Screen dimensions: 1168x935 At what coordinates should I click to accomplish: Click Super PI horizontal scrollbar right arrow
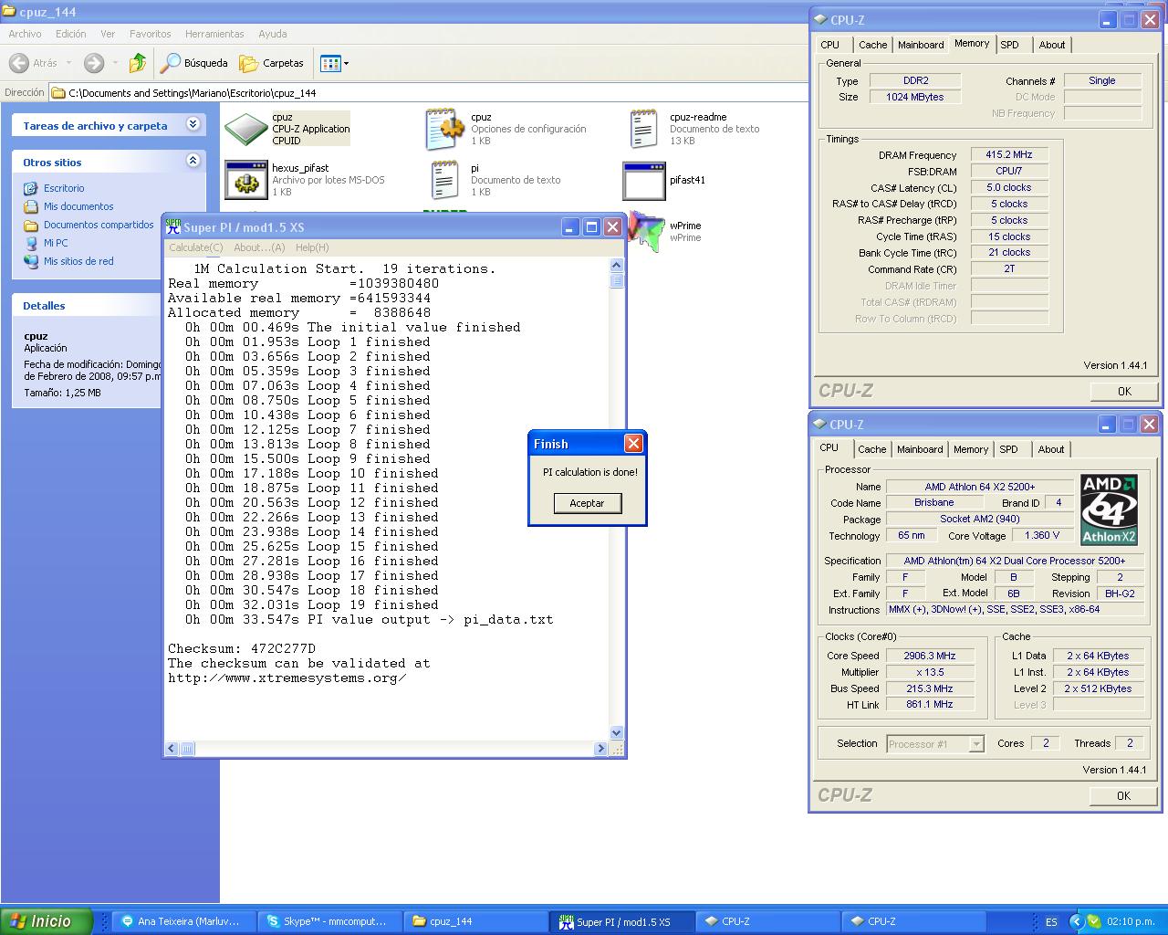[x=600, y=749]
